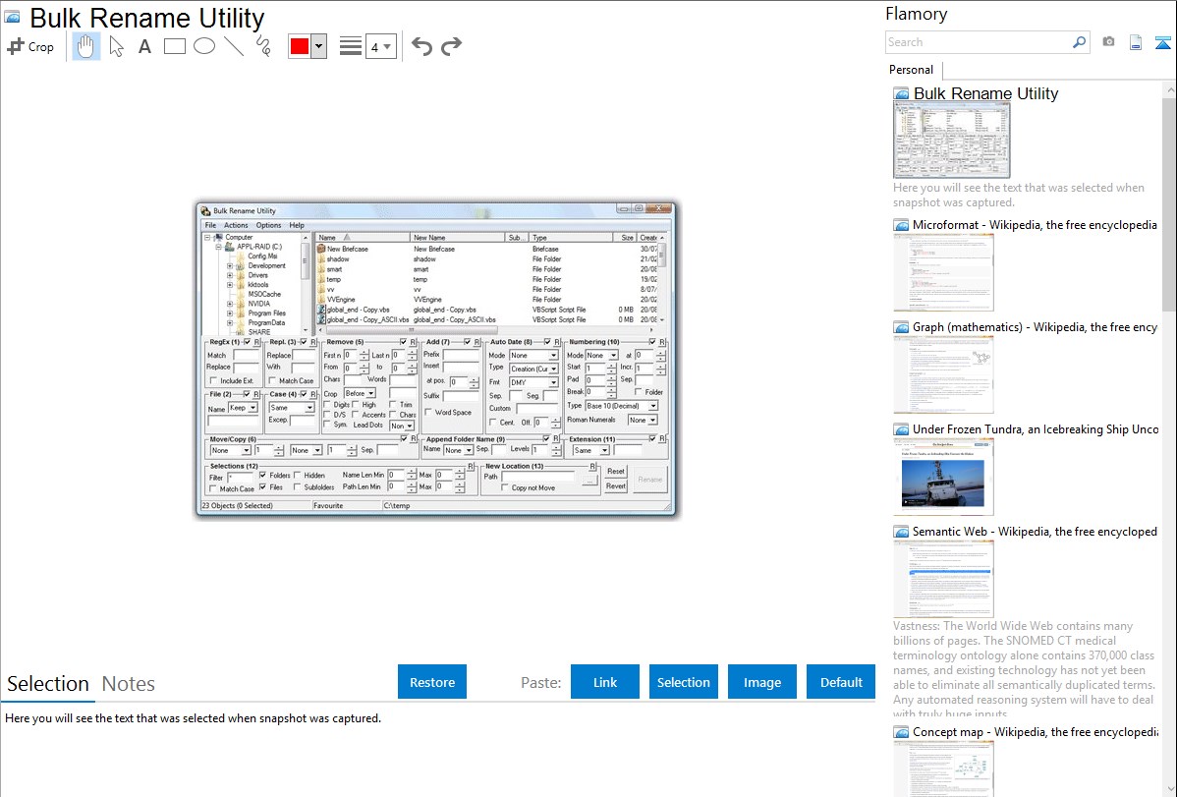Pick the freehand squiggle tool
Screen dimensions: 1177x797
click(x=263, y=46)
